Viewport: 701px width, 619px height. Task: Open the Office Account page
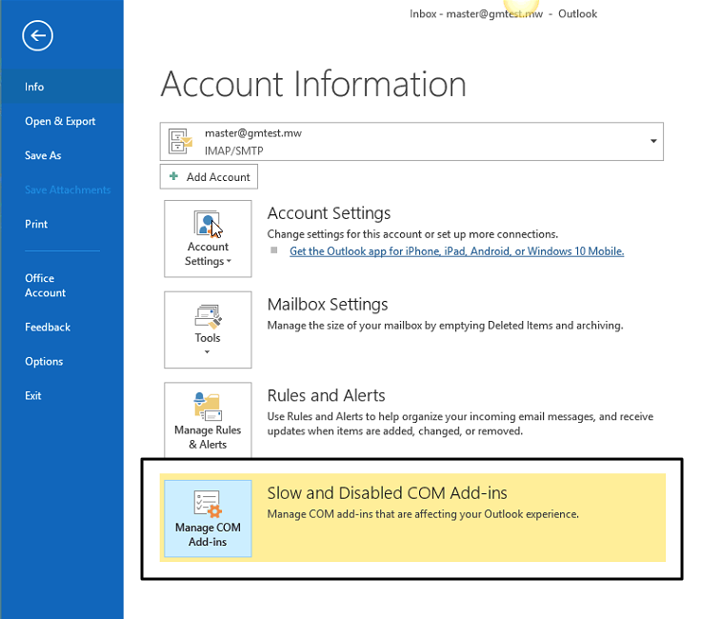click(45, 286)
